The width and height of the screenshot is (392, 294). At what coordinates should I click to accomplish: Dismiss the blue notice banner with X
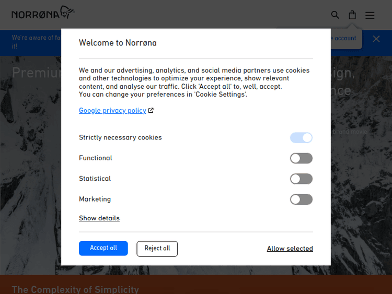click(376, 39)
